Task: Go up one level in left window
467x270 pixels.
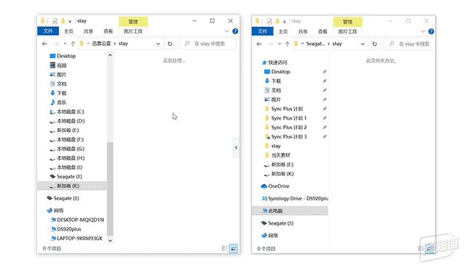Action: [73, 44]
